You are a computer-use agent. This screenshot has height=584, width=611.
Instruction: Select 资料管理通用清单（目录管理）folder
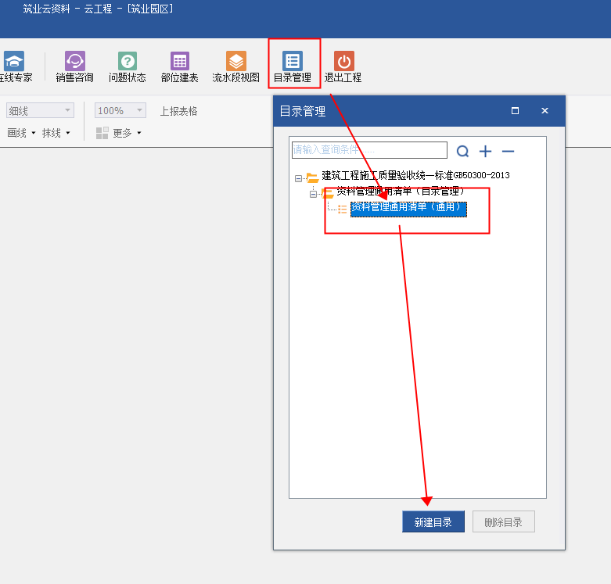pos(401,192)
